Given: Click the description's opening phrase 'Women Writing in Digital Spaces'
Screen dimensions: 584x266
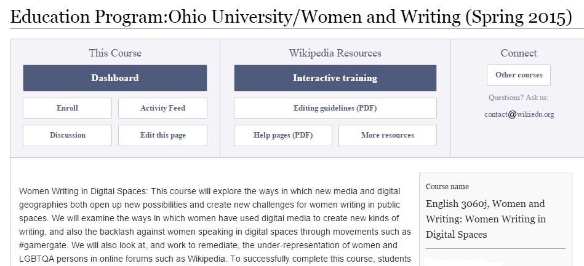Looking at the screenshot, I should [83, 191].
